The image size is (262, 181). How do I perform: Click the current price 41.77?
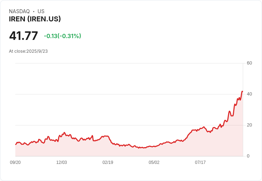point(23,36)
